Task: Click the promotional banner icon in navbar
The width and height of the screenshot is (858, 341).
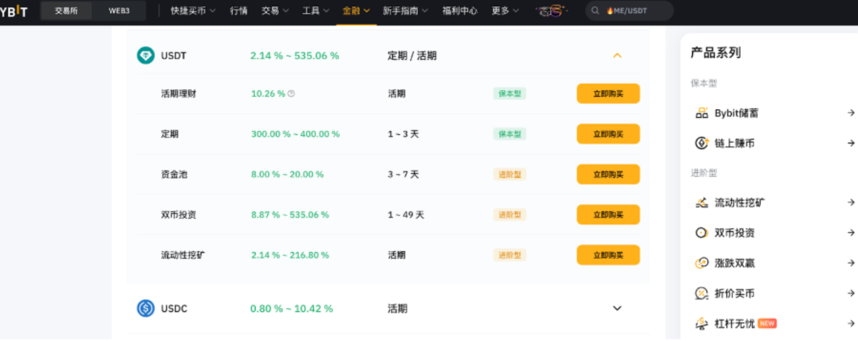Action: tap(552, 11)
